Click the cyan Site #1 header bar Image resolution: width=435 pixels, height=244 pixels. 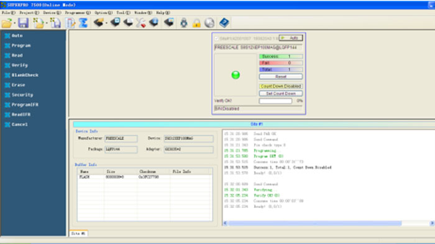[254, 124]
